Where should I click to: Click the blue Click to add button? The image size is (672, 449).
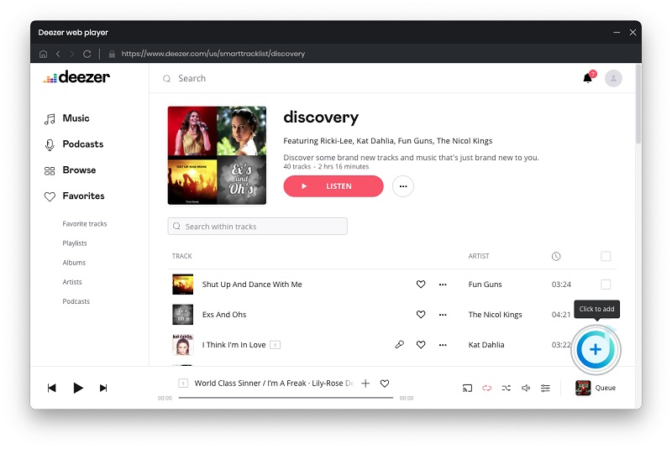[x=596, y=349]
